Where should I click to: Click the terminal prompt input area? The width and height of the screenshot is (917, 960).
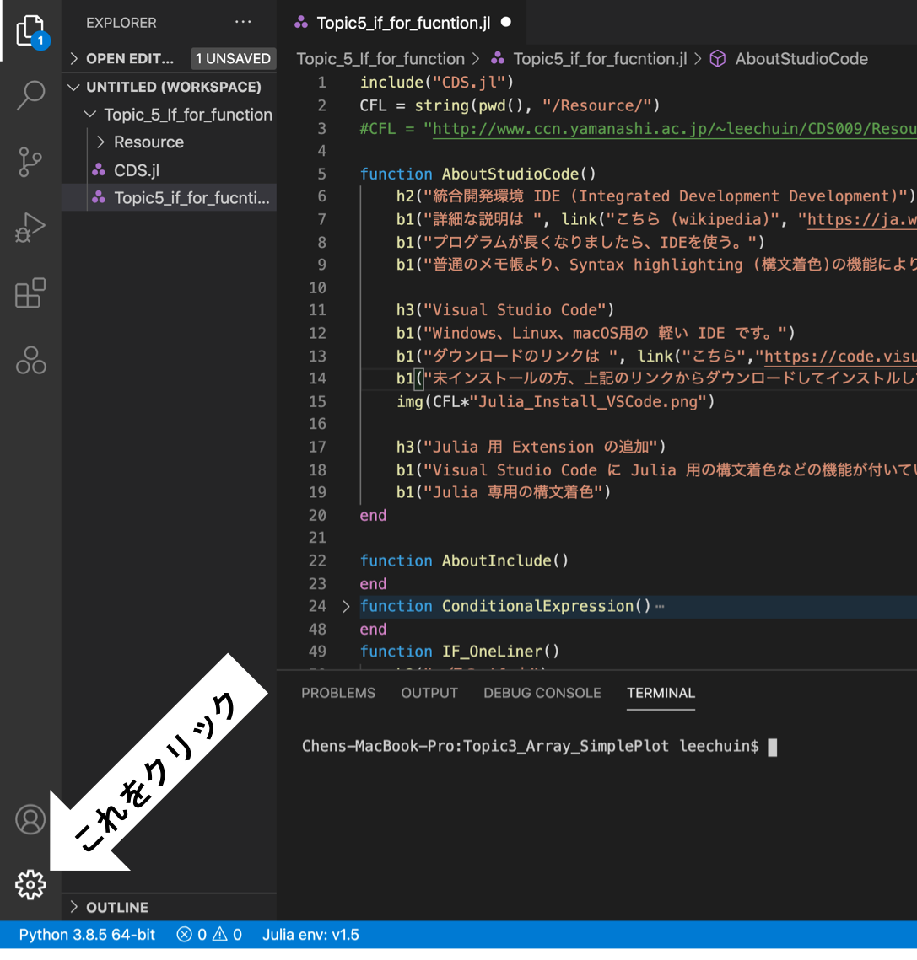coord(773,747)
